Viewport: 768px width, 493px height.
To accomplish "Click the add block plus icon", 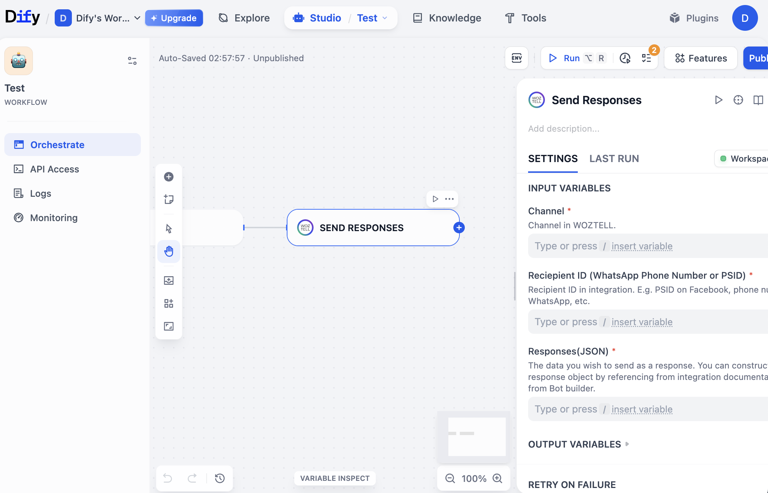I will pos(168,177).
